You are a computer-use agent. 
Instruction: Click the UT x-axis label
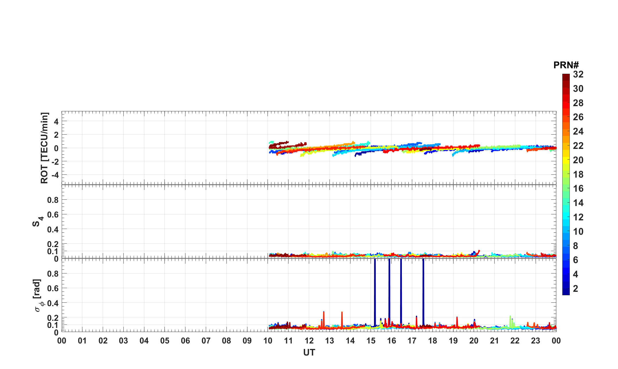pyautogui.click(x=309, y=353)
